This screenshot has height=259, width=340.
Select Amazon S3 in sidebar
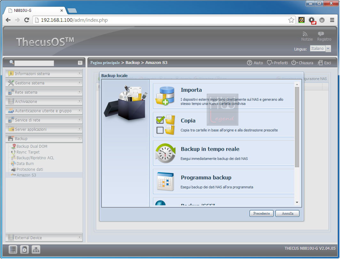click(26, 175)
